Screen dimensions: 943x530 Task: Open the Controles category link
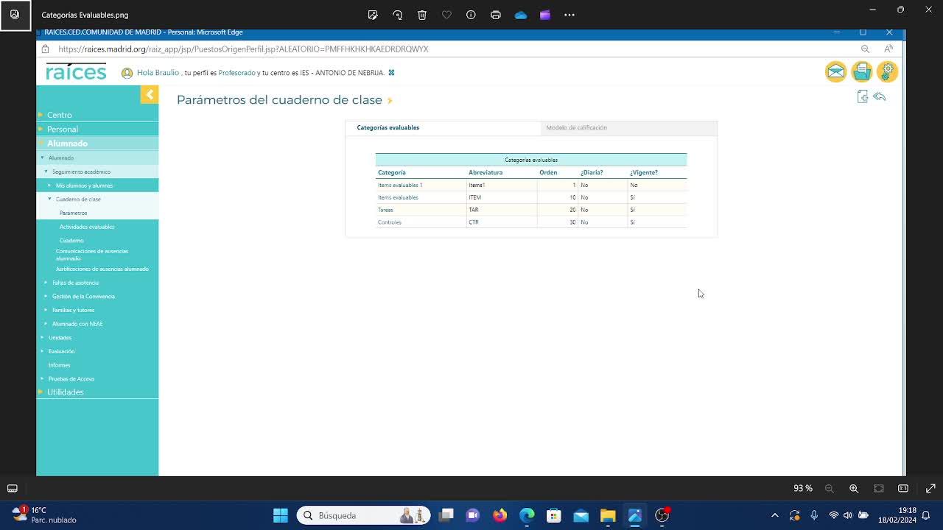pos(390,222)
